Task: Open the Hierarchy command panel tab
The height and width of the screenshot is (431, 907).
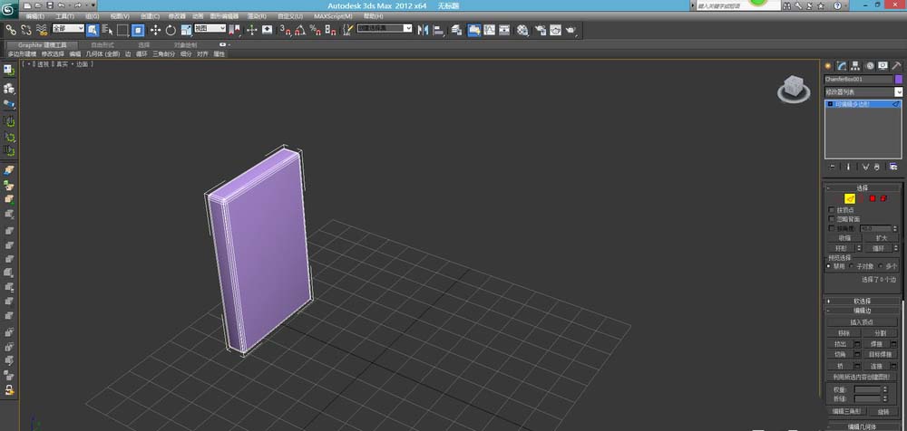Action: pyautogui.click(x=855, y=66)
